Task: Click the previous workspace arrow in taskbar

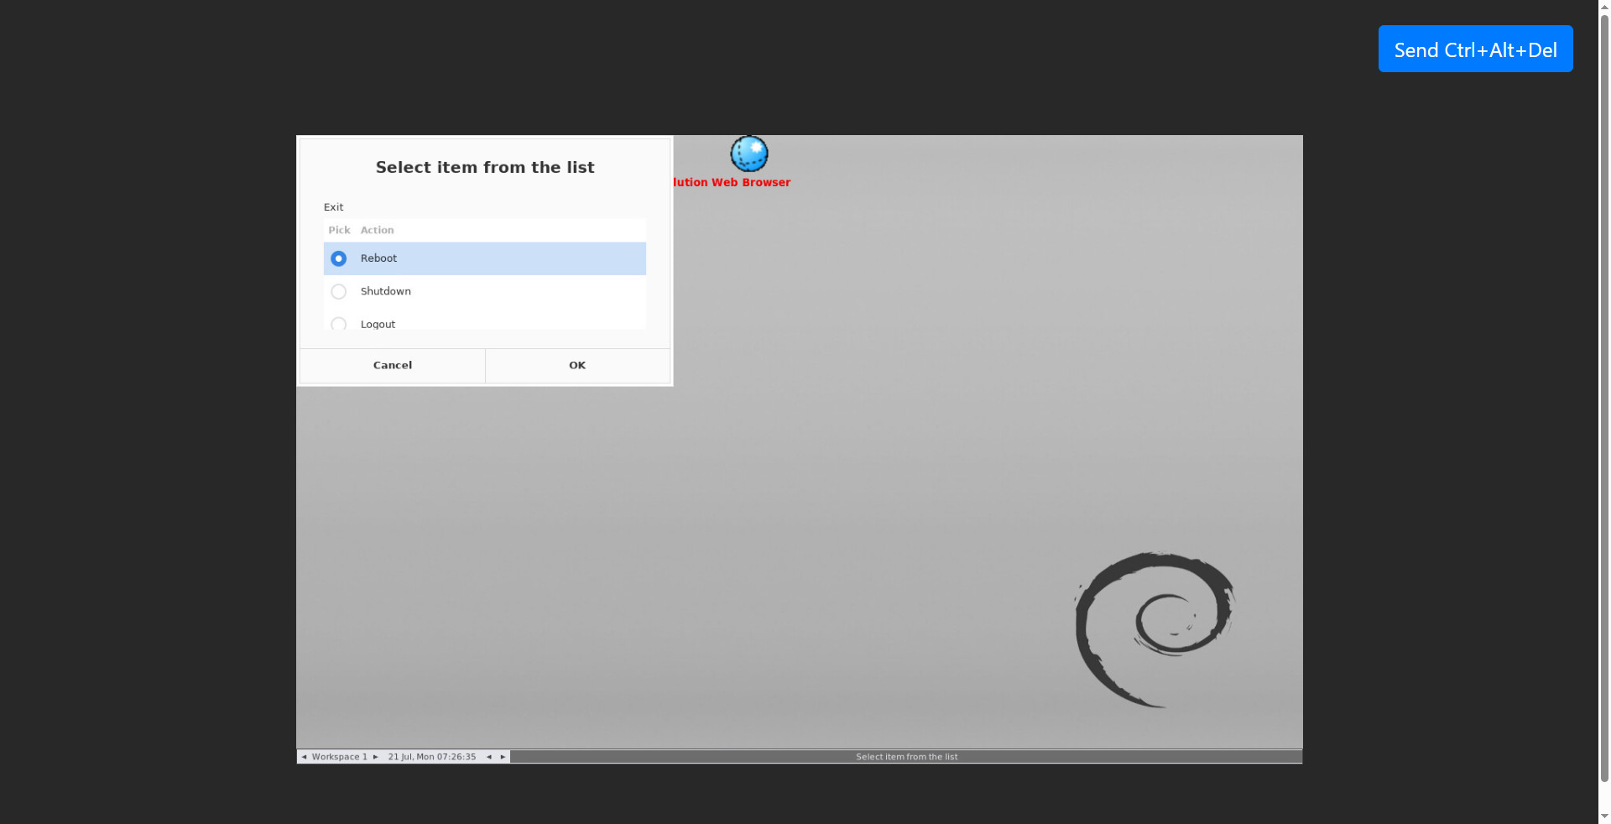Action: click(304, 757)
